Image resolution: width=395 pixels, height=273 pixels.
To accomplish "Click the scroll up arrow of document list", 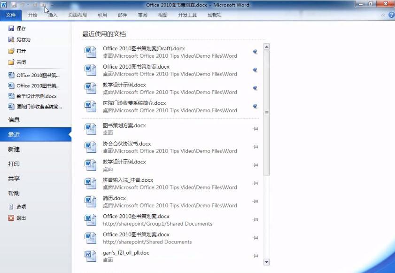I will coord(266,47).
